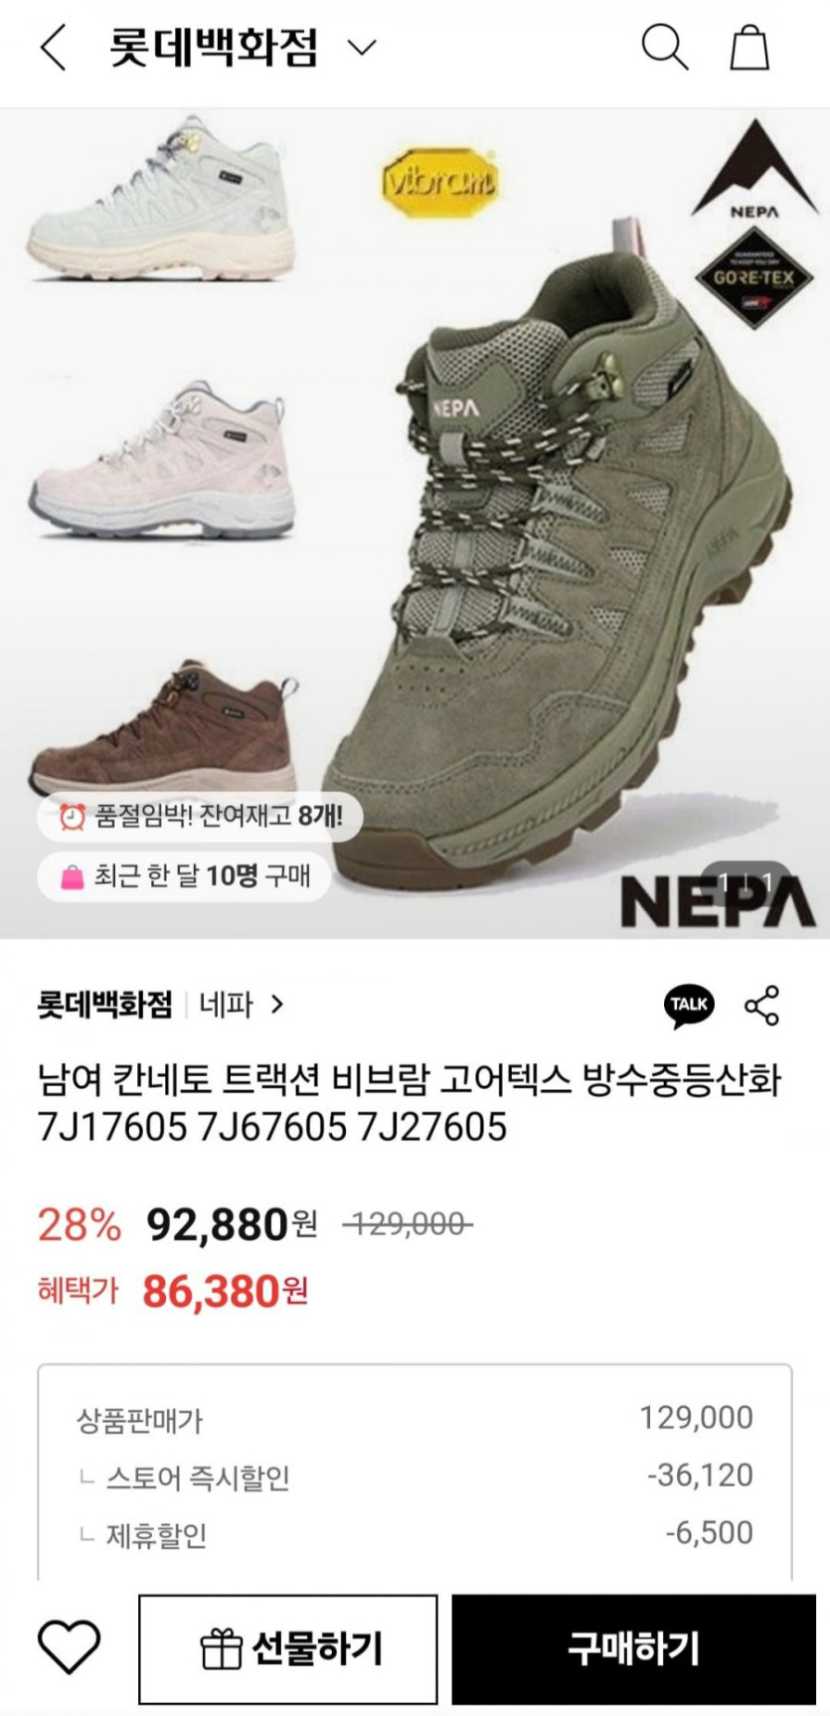The image size is (830, 1716).
Task: Toggle the heart wishlist icon
Action: click(69, 1646)
